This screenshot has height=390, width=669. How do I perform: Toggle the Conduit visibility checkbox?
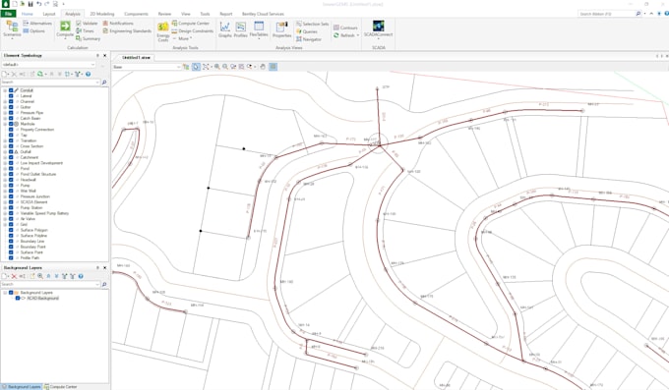(11, 90)
